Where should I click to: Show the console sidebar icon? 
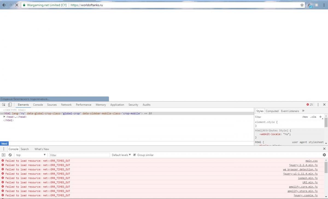pos(4,155)
